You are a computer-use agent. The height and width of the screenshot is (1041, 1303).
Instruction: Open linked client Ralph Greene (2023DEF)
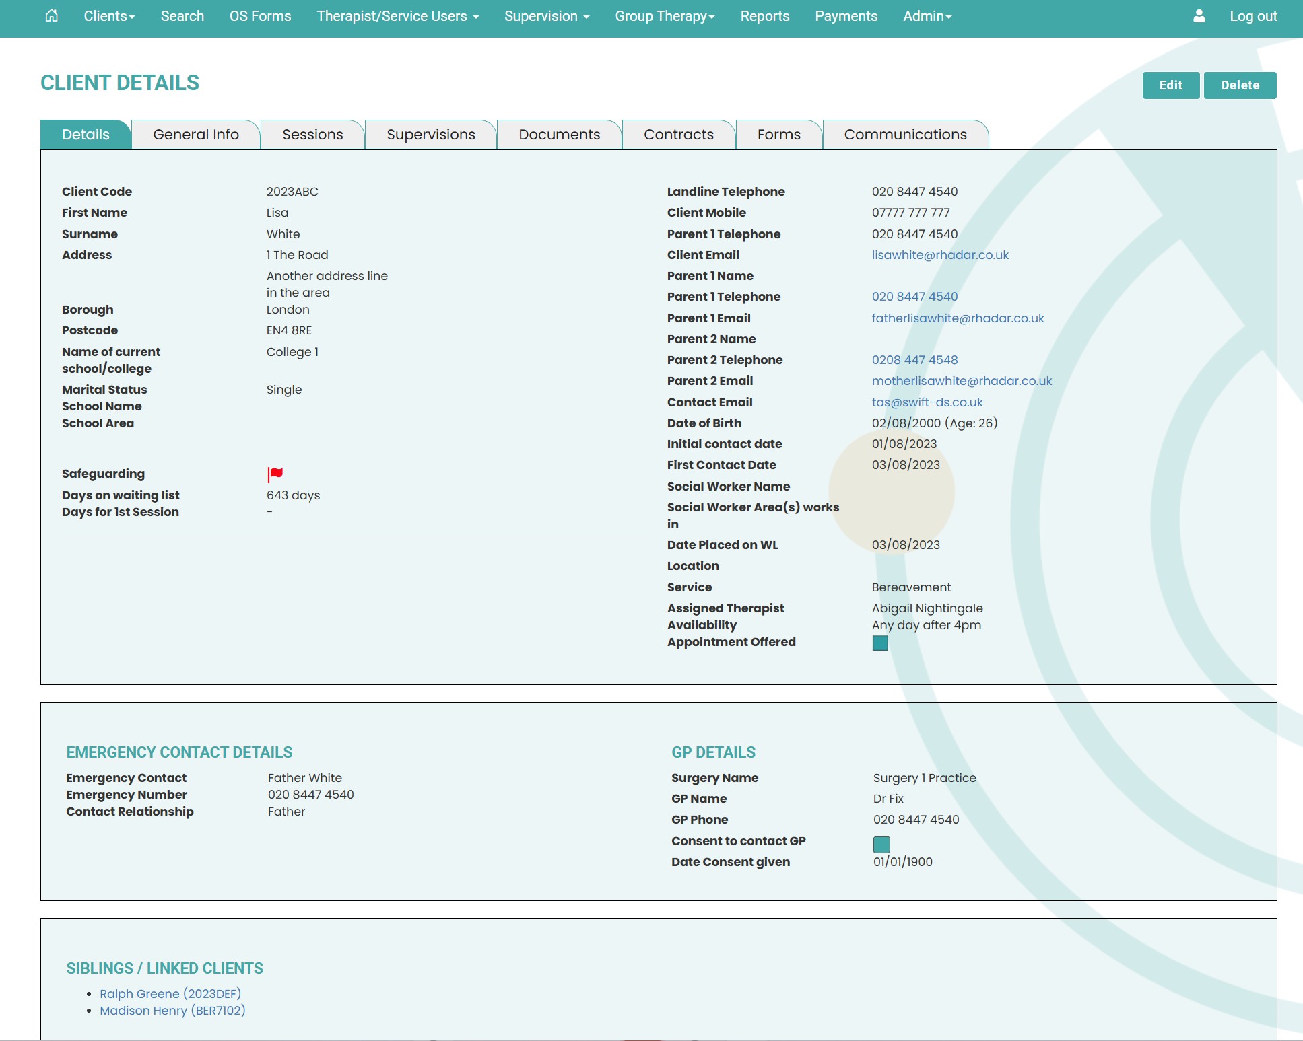click(x=170, y=994)
